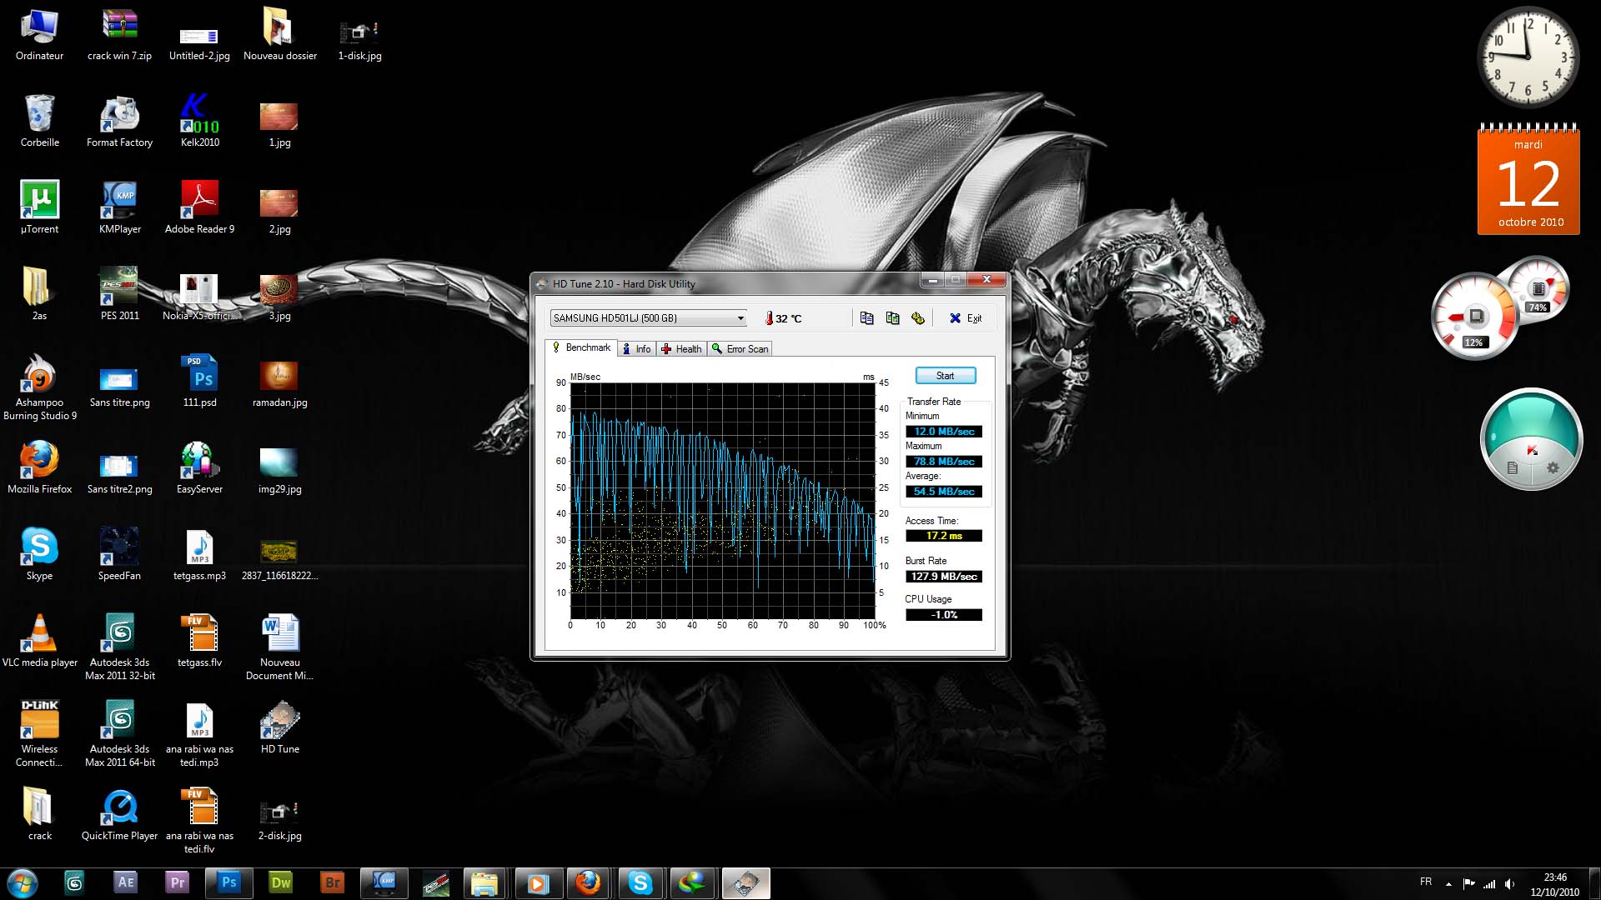Open Adobe Bridge from the taskbar

[333, 882]
